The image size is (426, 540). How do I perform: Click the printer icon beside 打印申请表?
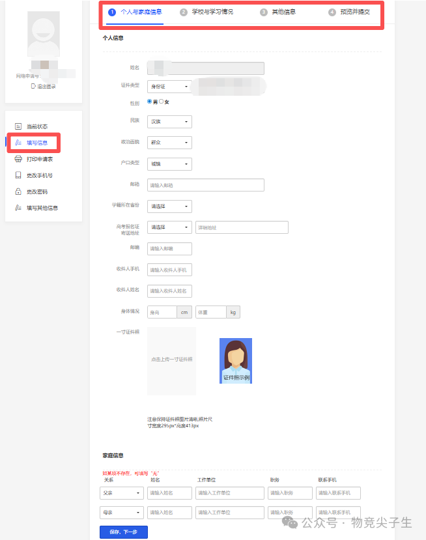[18, 159]
